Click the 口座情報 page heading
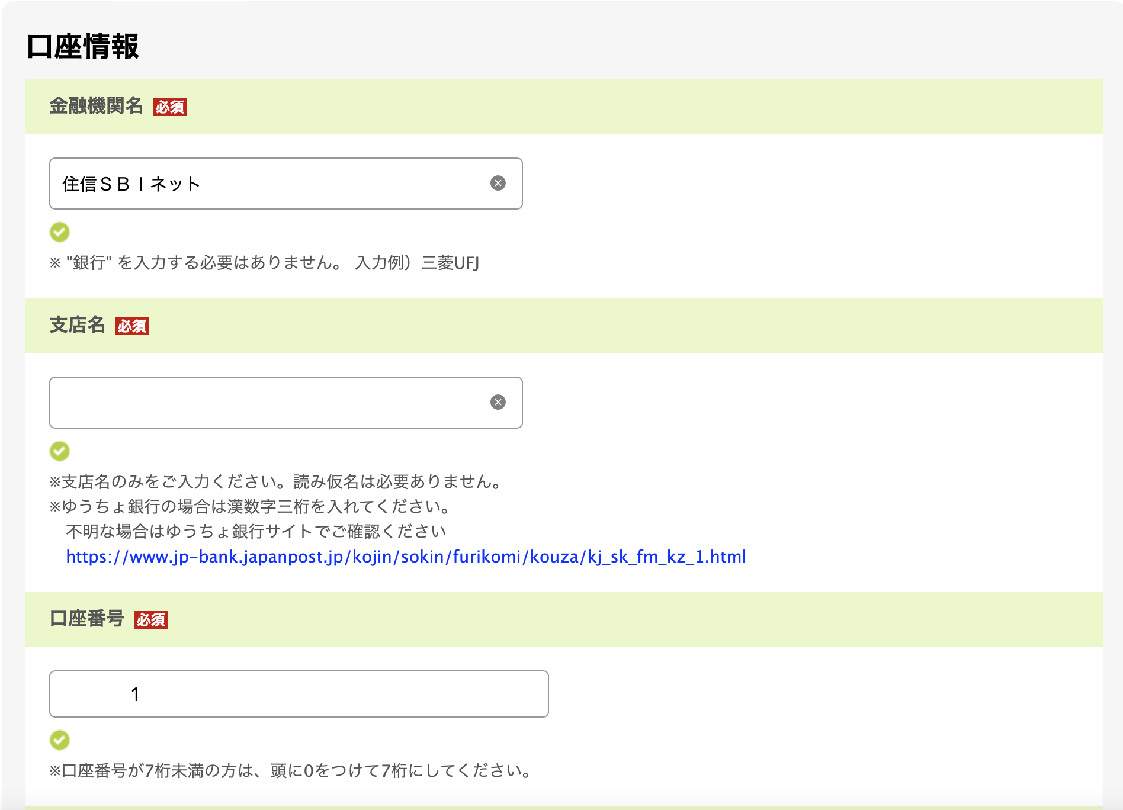Image resolution: width=1123 pixels, height=810 pixels. pyautogui.click(x=83, y=46)
